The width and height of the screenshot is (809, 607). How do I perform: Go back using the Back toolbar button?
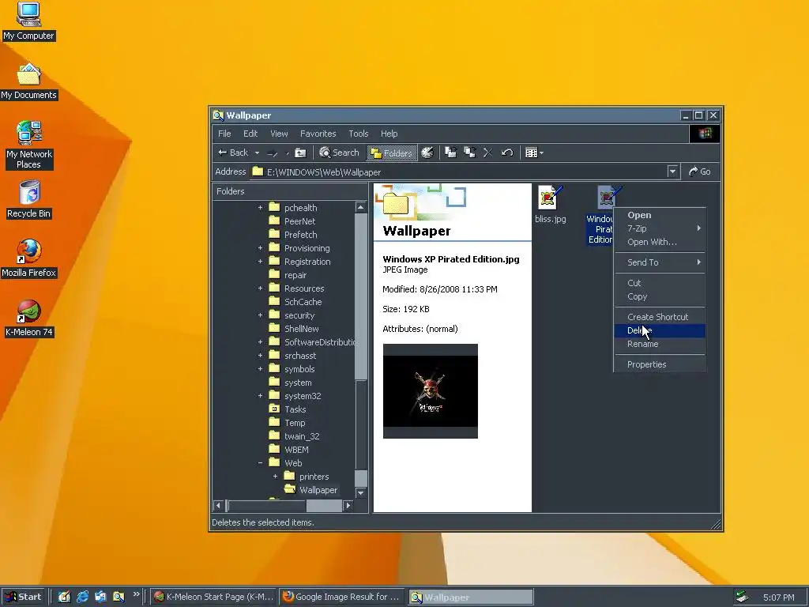coord(233,153)
